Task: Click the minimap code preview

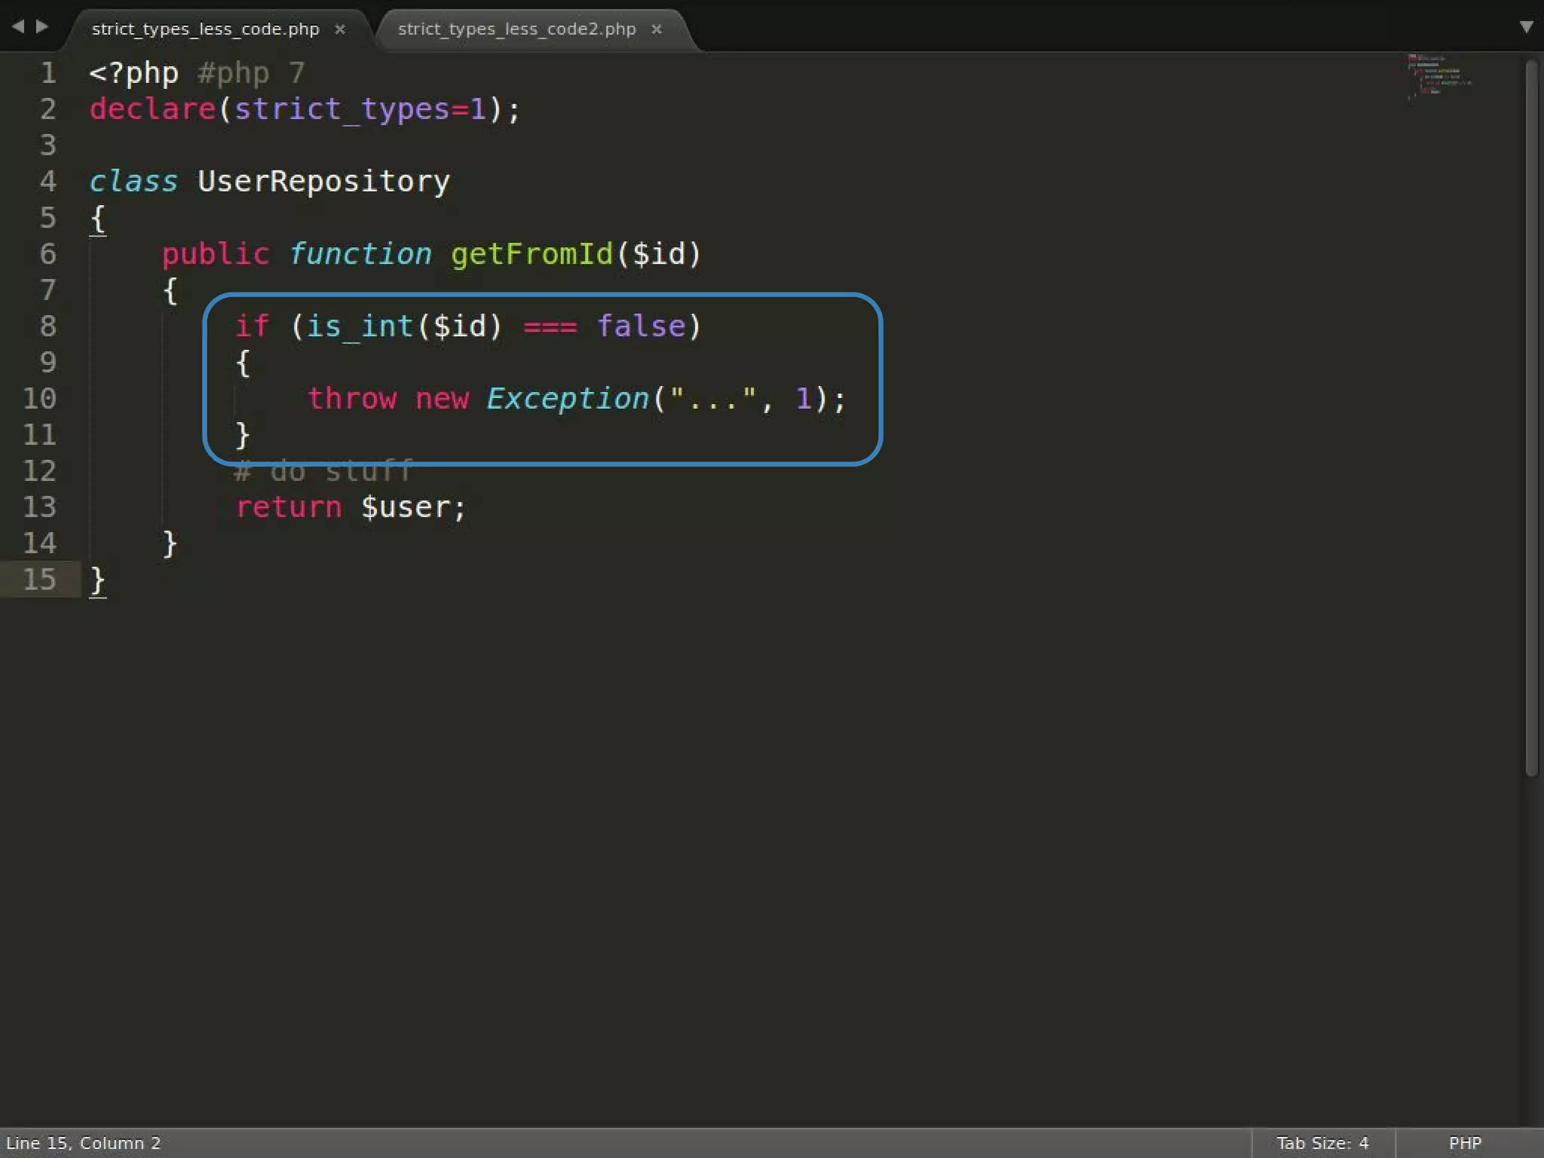Action: 1436,75
